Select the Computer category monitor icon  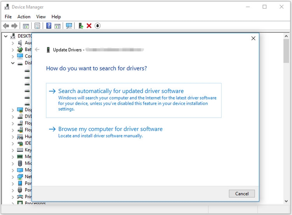[20, 56]
